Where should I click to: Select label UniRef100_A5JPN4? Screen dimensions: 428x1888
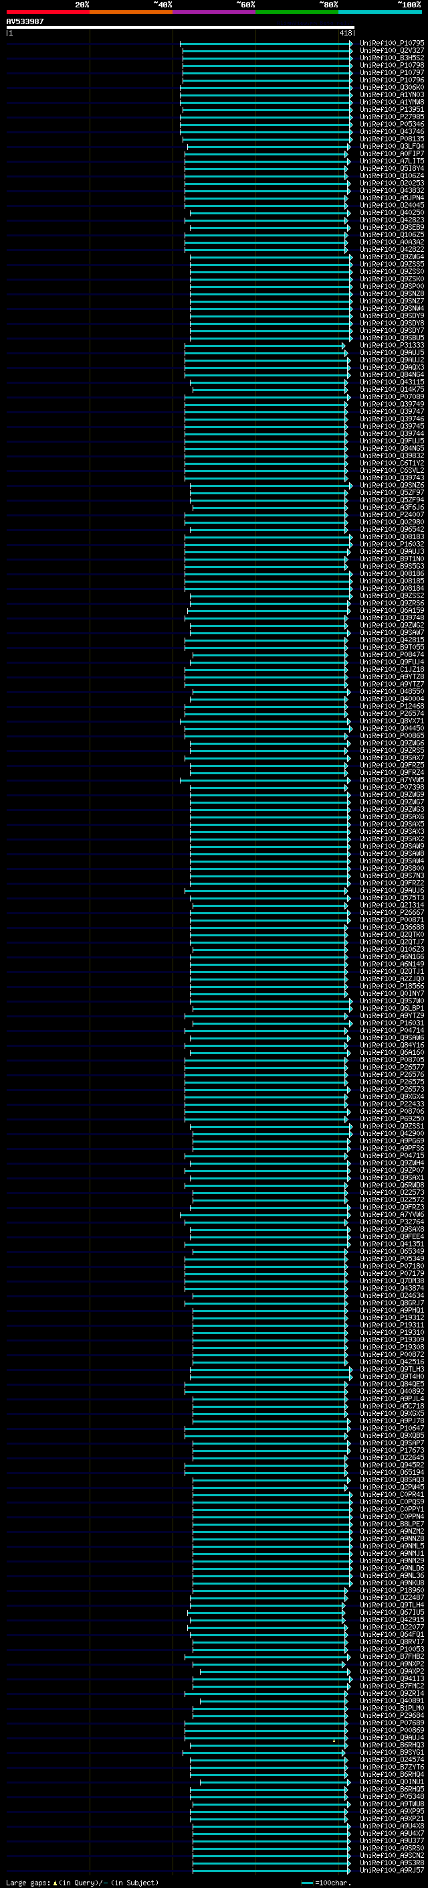[x=391, y=198]
